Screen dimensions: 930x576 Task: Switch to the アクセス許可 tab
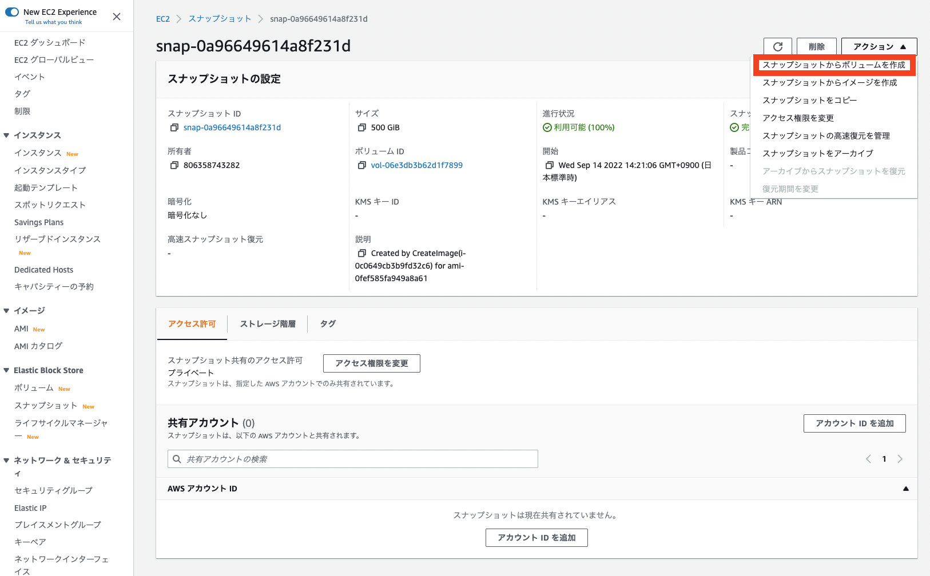(x=192, y=324)
